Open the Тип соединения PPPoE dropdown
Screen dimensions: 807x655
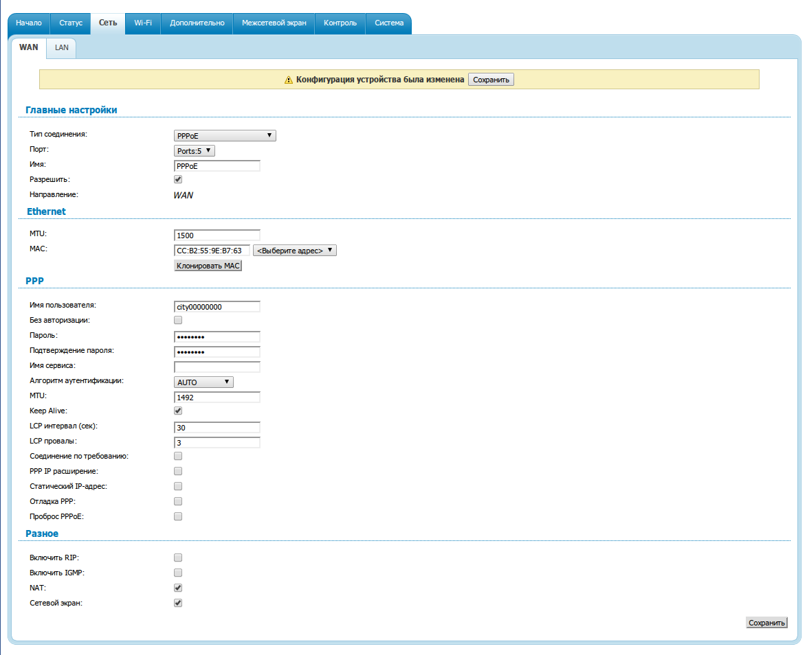225,136
